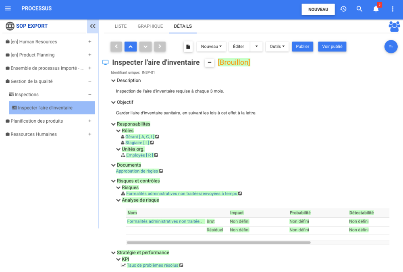
Task: Click the SOP EXPORT title
Action: (x=32, y=26)
